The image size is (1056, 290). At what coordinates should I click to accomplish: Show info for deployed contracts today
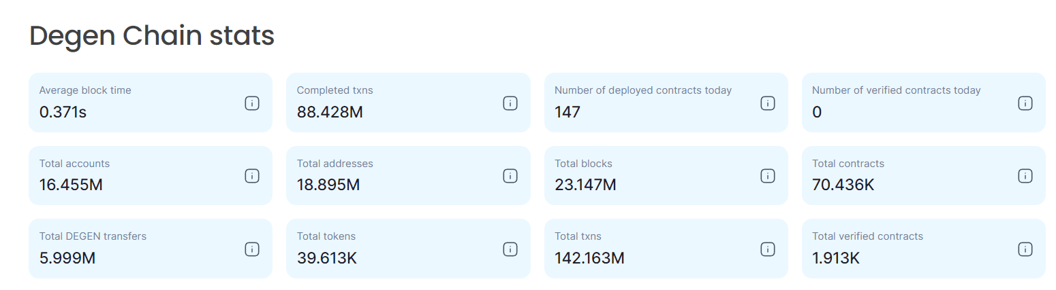tap(768, 103)
